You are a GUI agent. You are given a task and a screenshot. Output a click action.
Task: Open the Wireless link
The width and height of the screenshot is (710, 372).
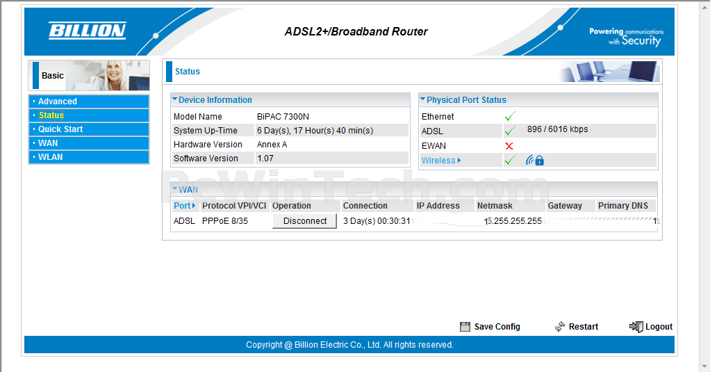pyautogui.click(x=441, y=161)
